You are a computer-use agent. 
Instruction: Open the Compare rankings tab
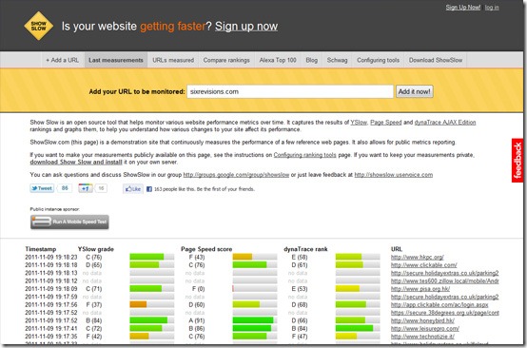[x=226, y=60]
